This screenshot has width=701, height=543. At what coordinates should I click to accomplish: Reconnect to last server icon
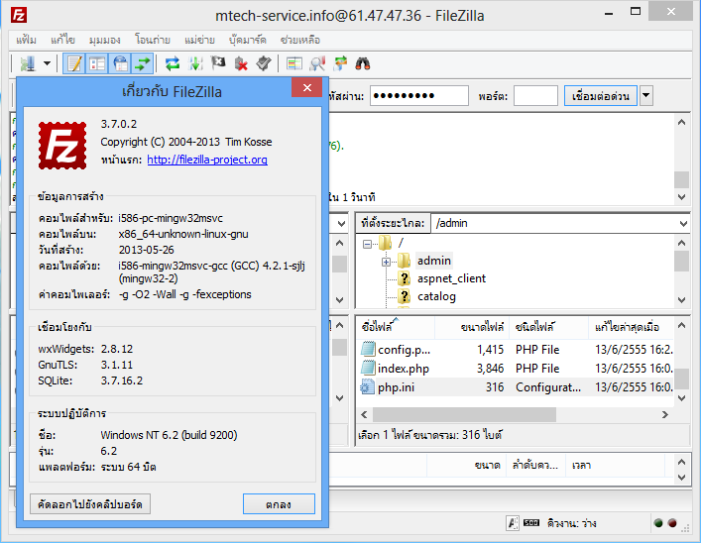pos(264,63)
